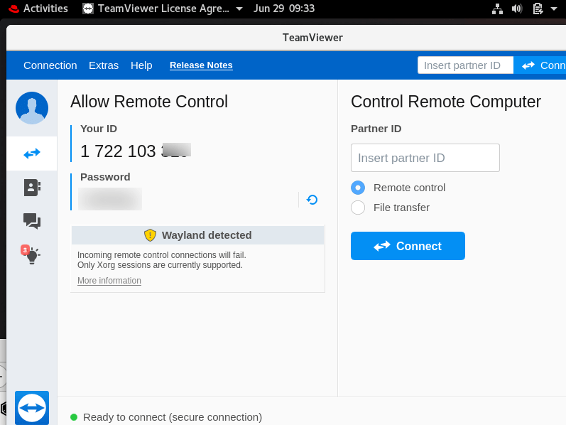Click the Partner ID input field
Screen dimensions: 566x425
(x=425, y=158)
